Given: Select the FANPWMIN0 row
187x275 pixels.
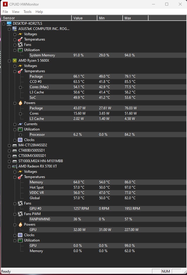Looking at the screenshot, I should [108, 219].
